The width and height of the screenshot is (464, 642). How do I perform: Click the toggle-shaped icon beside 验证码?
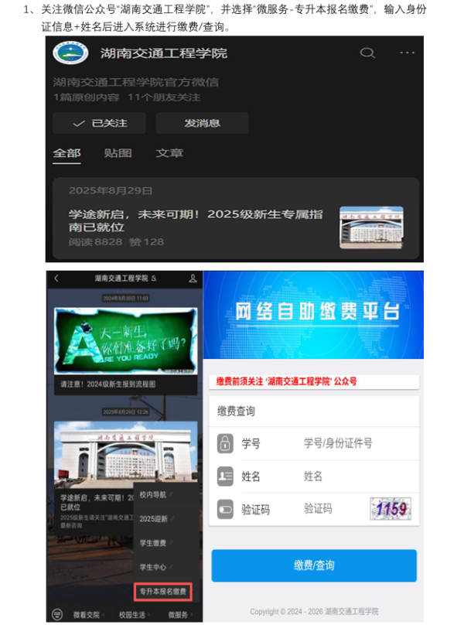225,509
